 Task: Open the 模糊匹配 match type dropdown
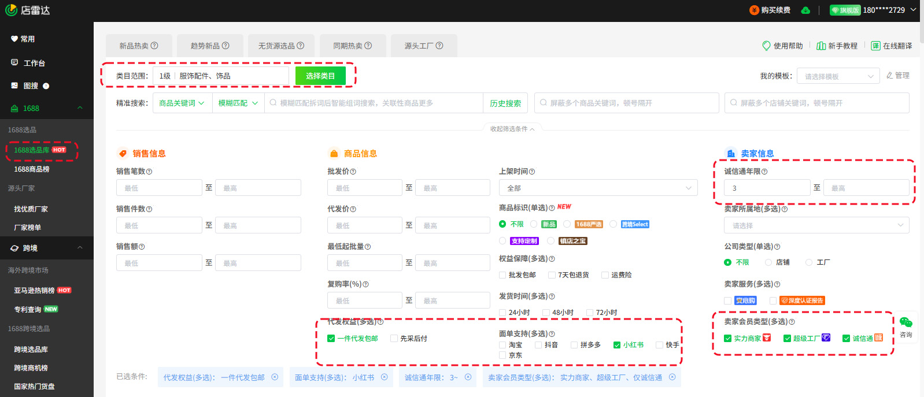(238, 103)
